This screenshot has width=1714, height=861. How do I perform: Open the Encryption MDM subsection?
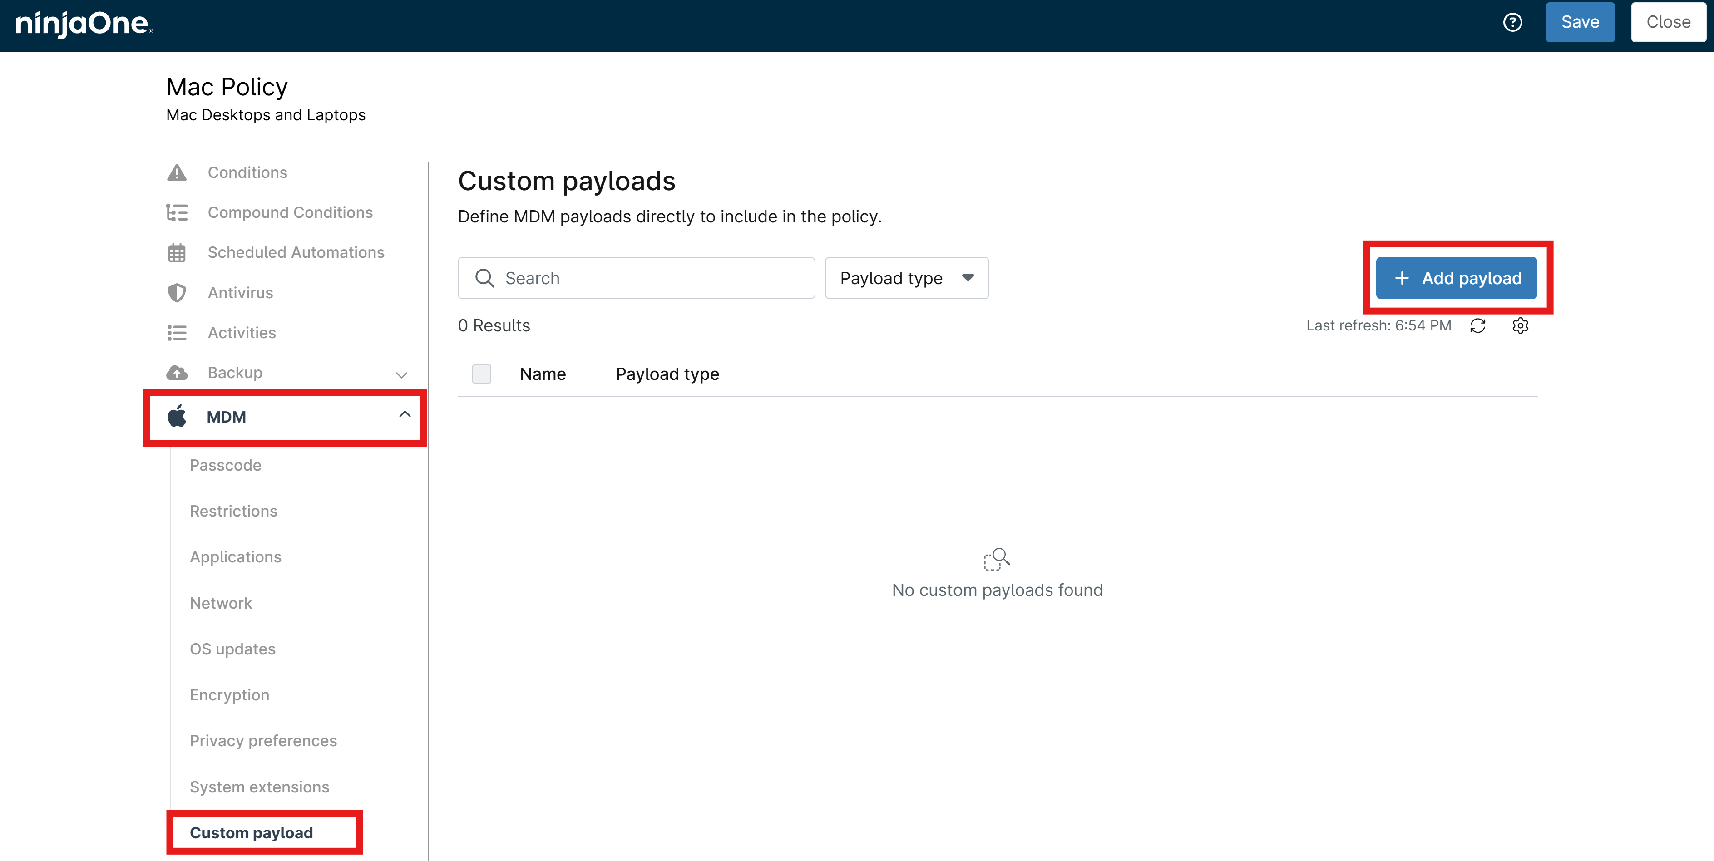coord(230,695)
